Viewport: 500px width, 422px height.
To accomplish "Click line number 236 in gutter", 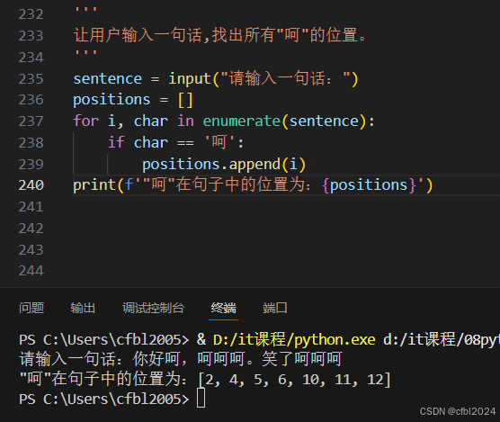I will tap(31, 100).
